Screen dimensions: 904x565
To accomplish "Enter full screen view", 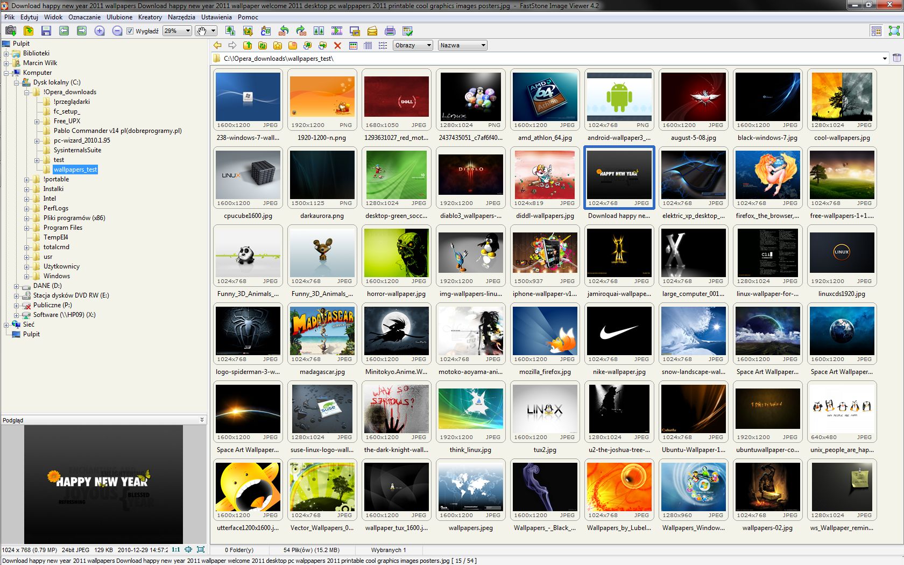I will tap(894, 31).
